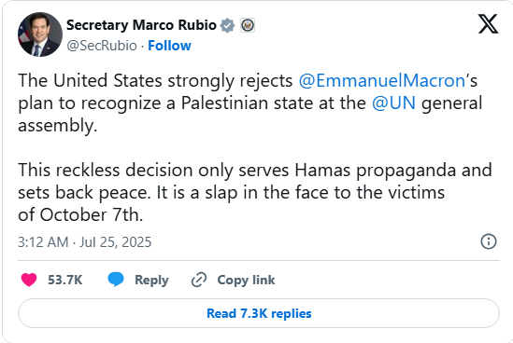513x343 pixels.
Task: Open the @UN mention link
Action: (x=394, y=103)
